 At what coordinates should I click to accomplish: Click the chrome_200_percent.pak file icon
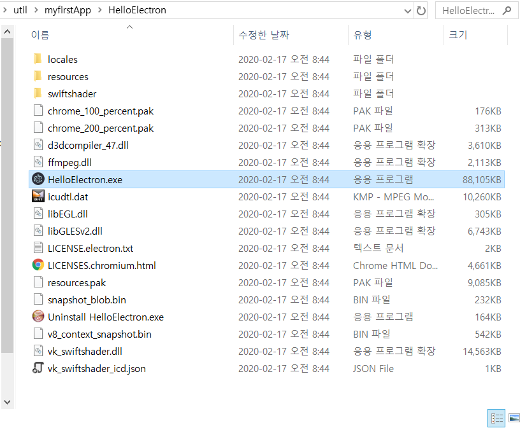[x=38, y=127]
